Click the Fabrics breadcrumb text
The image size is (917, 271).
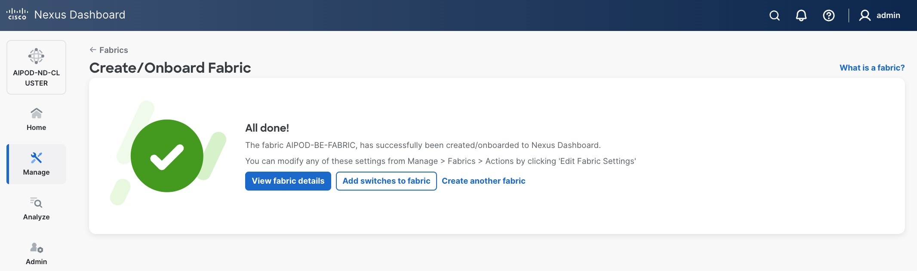tap(114, 50)
